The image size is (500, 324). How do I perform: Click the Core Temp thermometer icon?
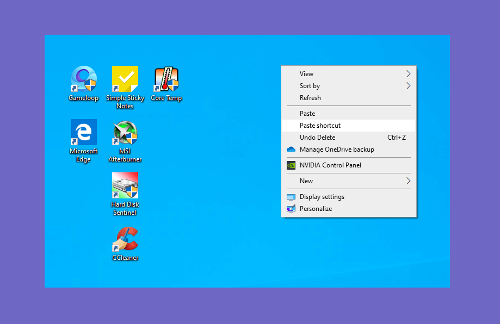pos(166,79)
